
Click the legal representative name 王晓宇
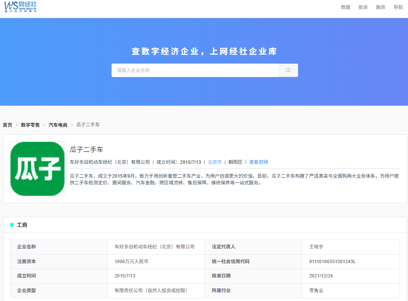click(x=316, y=247)
